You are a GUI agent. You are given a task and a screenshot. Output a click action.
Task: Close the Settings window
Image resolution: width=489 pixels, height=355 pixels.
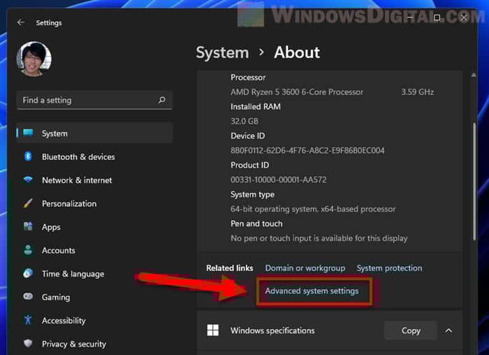coord(464,17)
